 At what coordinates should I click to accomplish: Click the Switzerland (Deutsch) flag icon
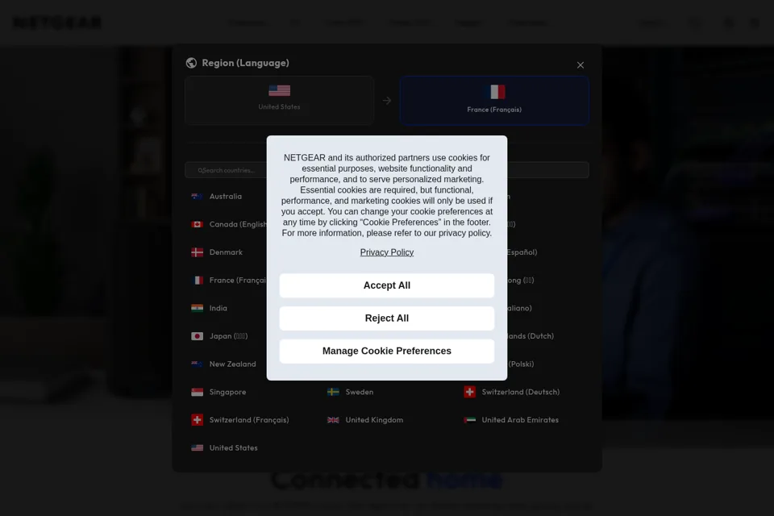click(469, 392)
